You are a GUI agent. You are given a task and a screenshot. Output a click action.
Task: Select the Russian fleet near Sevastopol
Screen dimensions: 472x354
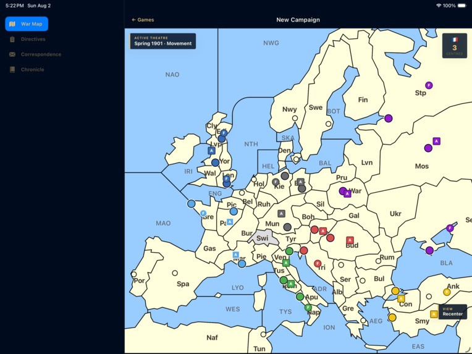point(450,228)
